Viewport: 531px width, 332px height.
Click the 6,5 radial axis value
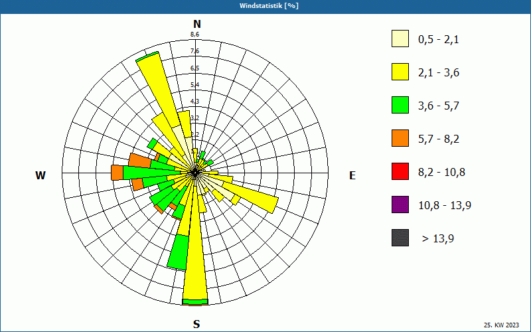point(194,68)
